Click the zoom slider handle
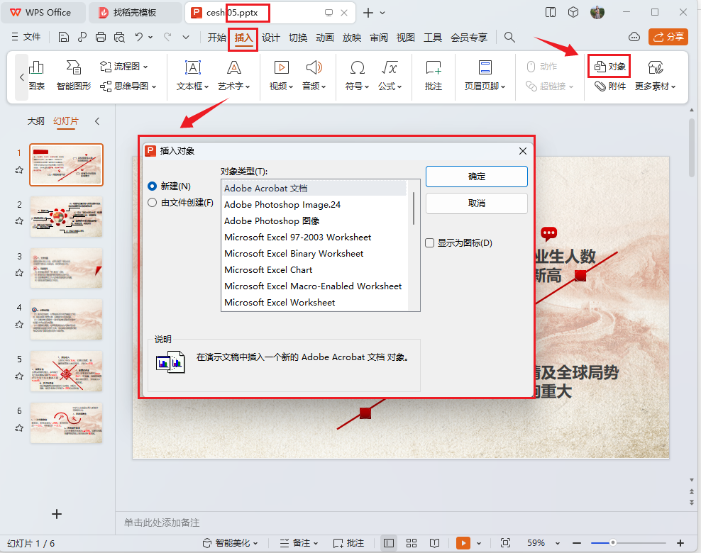 click(x=613, y=543)
